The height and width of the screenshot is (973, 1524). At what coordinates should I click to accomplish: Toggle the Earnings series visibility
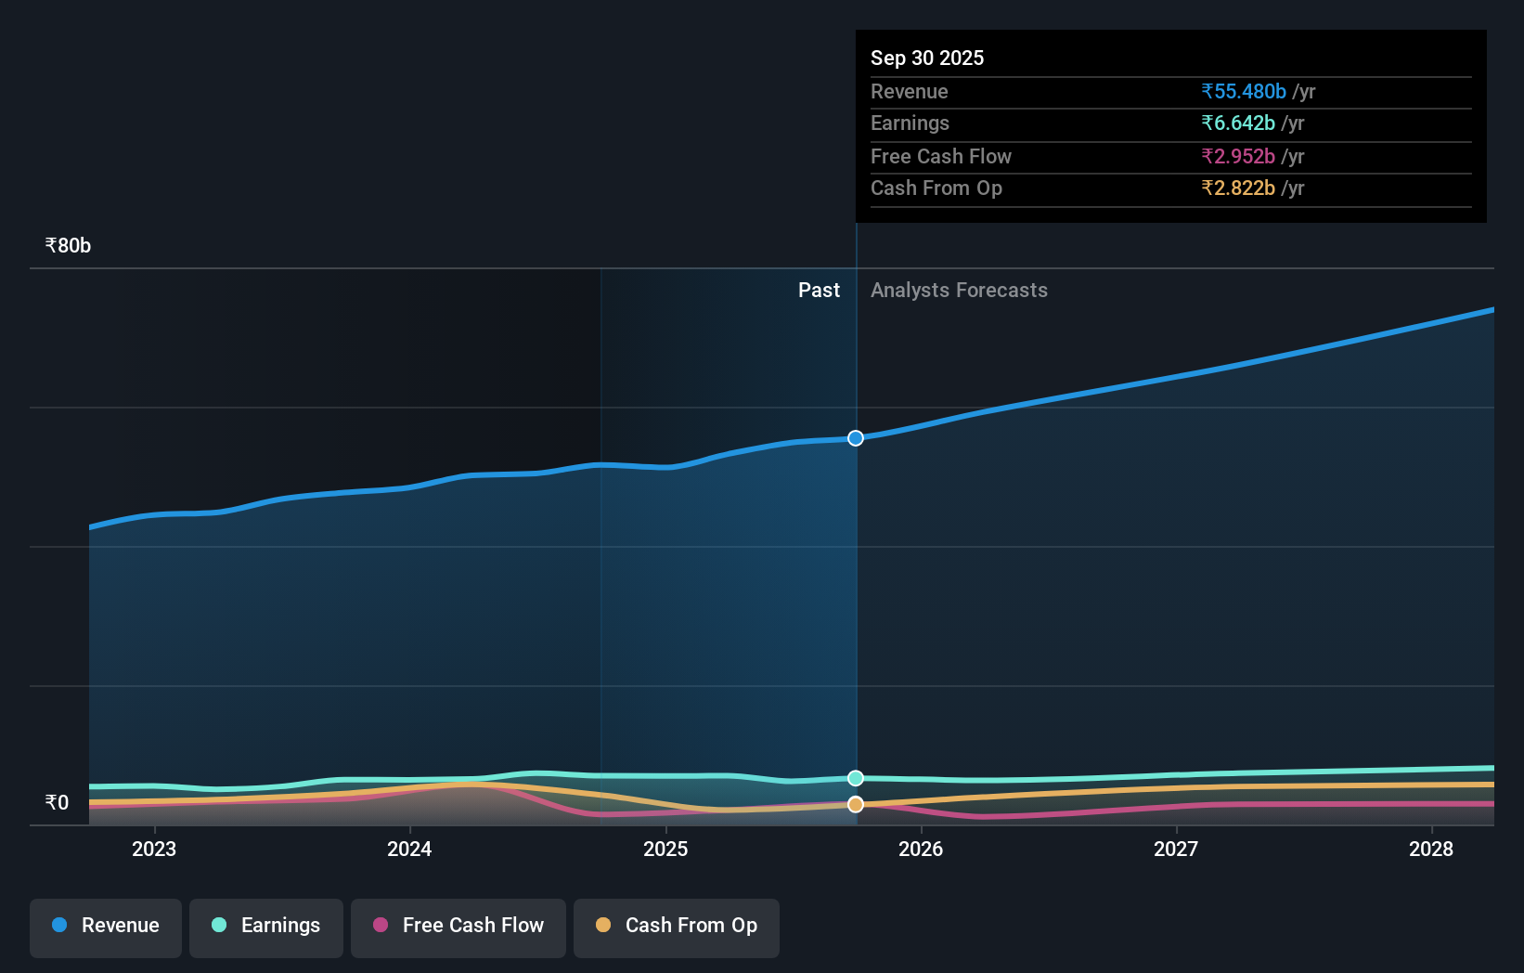266,926
